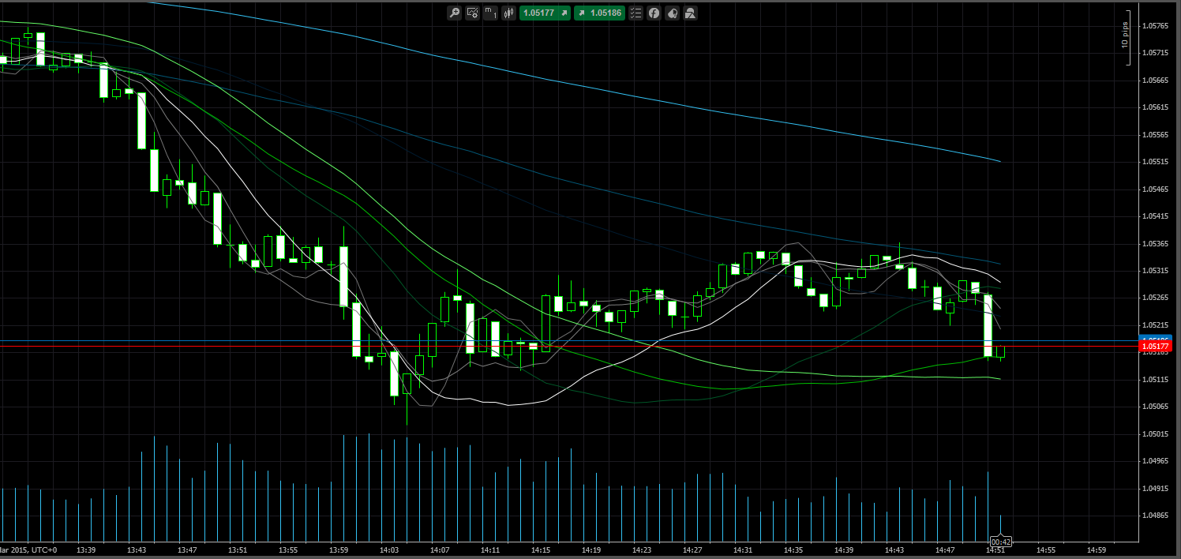The width and height of the screenshot is (1181, 559).
Task: Click the 14:15 time axis label
Action: click(x=541, y=550)
